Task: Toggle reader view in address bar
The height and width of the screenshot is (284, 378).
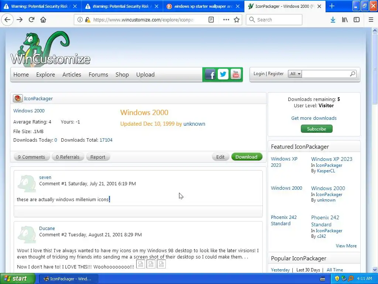Action: [211, 20]
